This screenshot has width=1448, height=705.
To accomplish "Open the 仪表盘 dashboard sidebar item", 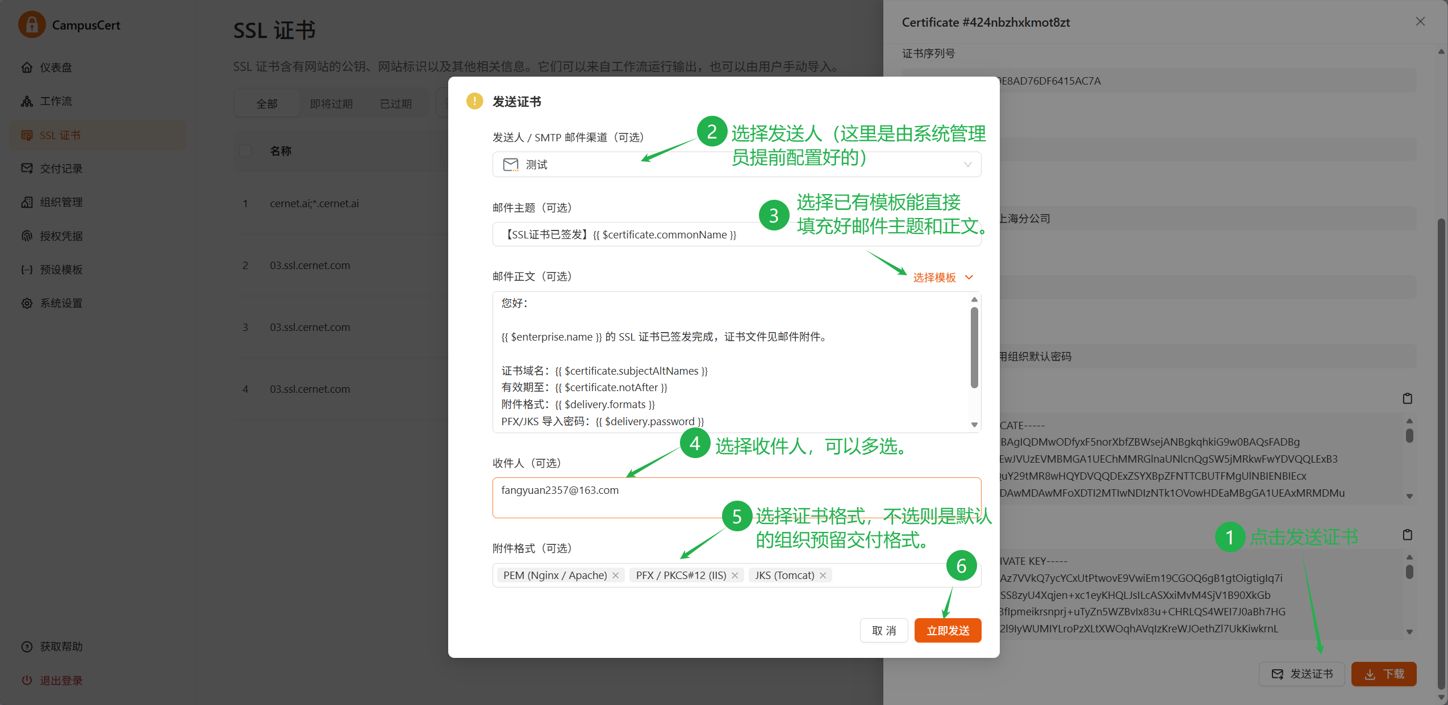I will tap(98, 68).
